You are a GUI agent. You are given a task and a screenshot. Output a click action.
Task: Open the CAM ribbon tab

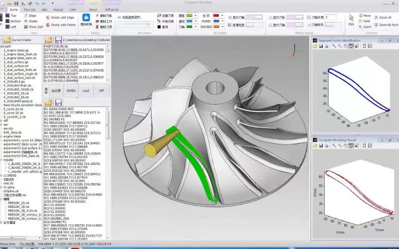tap(73, 10)
